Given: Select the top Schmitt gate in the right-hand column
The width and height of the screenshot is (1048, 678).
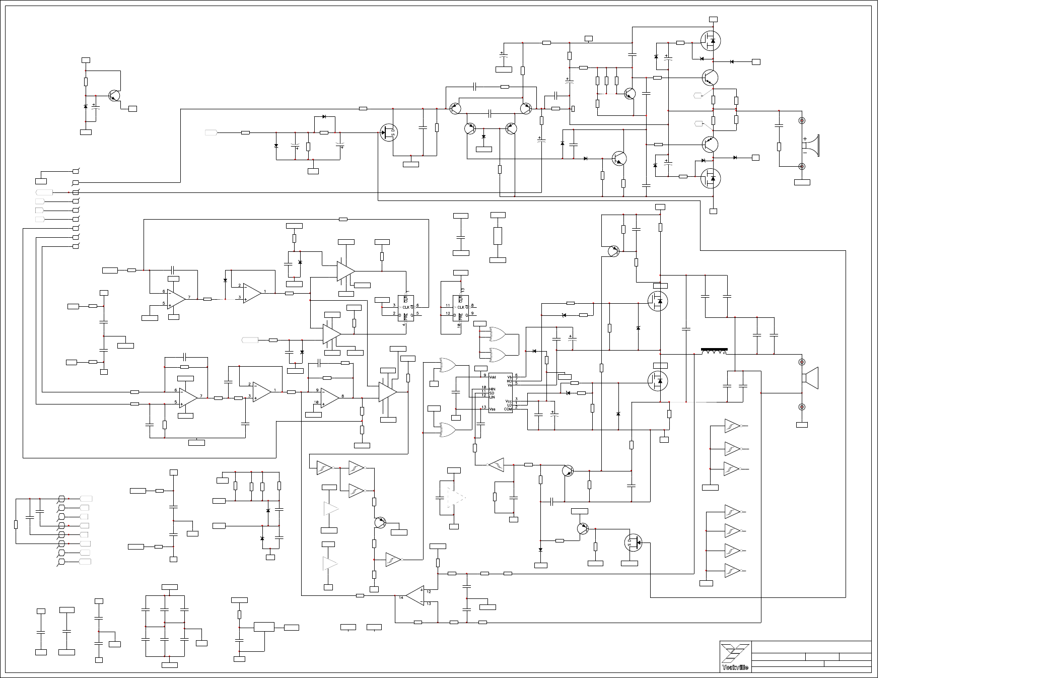Looking at the screenshot, I should 733,426.
